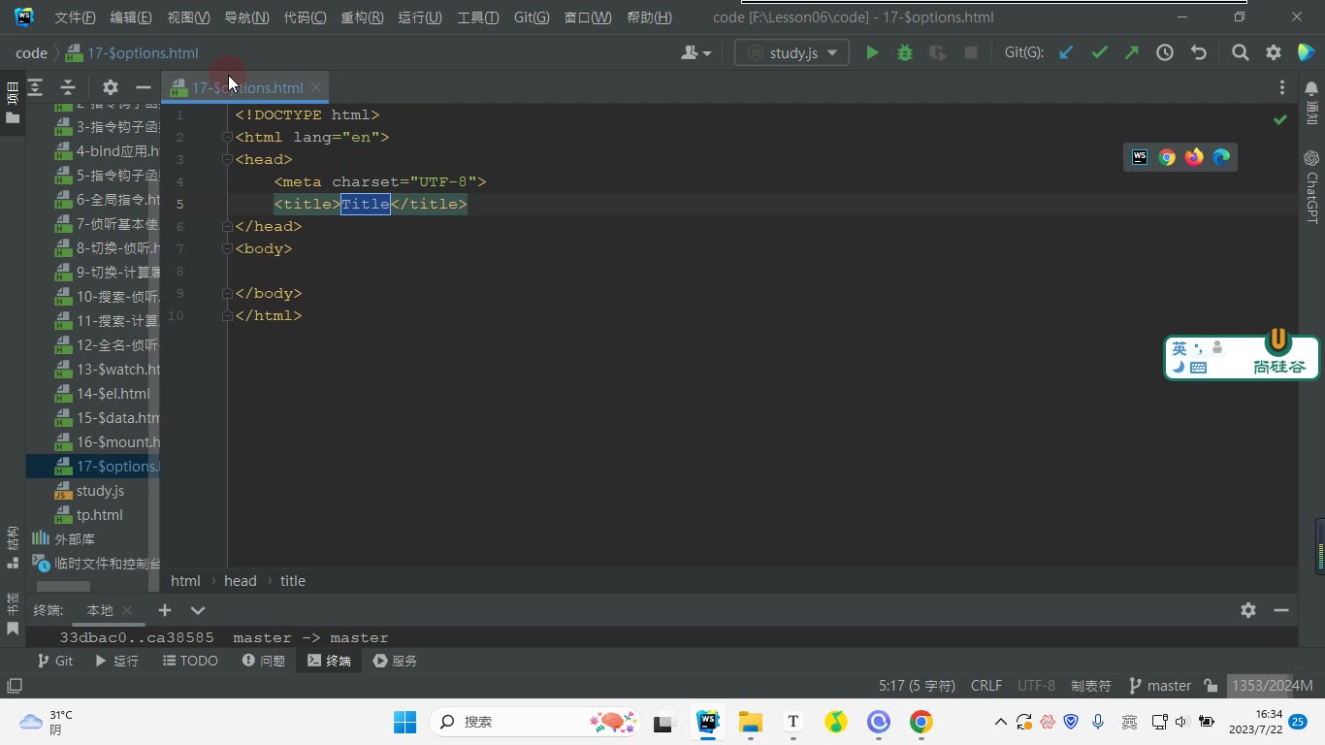Roll back changes with the undo arrow
This screenshot has width=1325, height=745.
[1199, 53]
